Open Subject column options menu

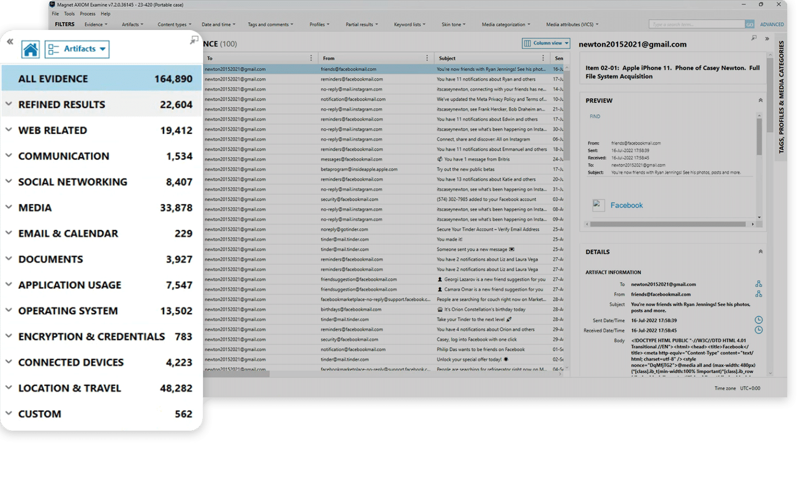(543, 58)
